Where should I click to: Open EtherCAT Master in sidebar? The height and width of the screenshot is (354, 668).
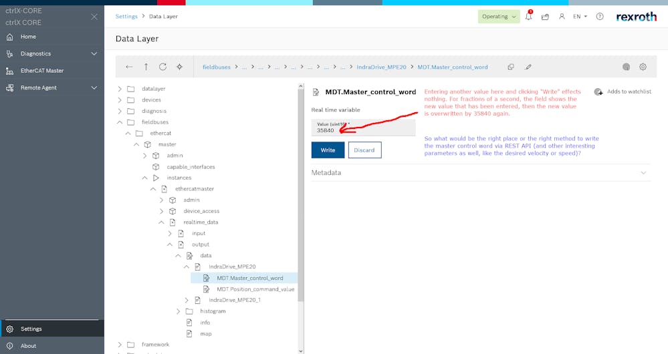pos(42,71)
